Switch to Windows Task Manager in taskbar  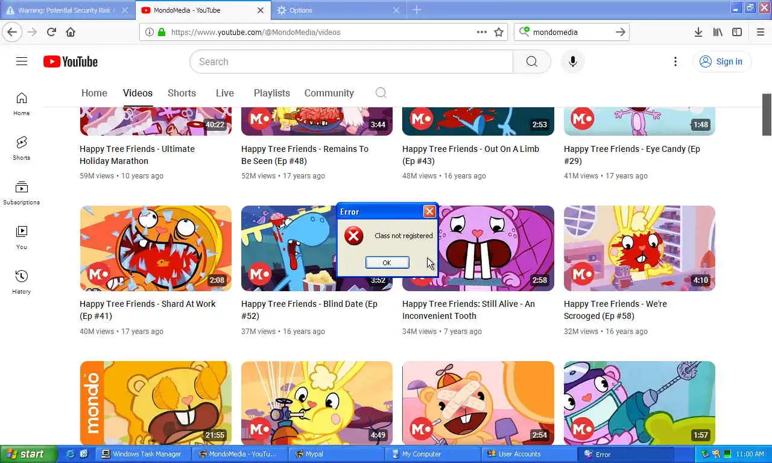pyautogui.click(x=143, y=454)
